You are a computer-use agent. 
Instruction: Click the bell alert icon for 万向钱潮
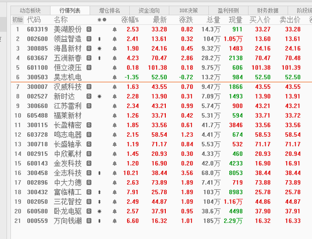pos(115,221)
